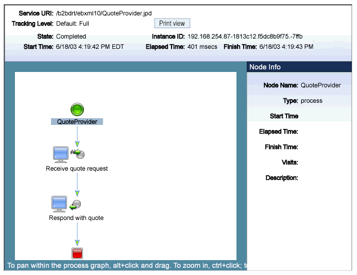Click the State value Completed
The image size is (357, 275).
(x=71, y=36)
